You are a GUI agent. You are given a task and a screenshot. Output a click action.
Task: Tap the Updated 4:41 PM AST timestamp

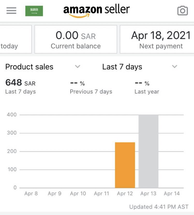pos(159,207)
